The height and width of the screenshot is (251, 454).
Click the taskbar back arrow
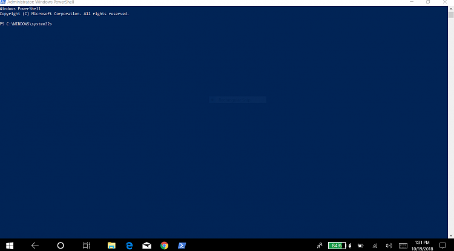[x=35, y=246]
